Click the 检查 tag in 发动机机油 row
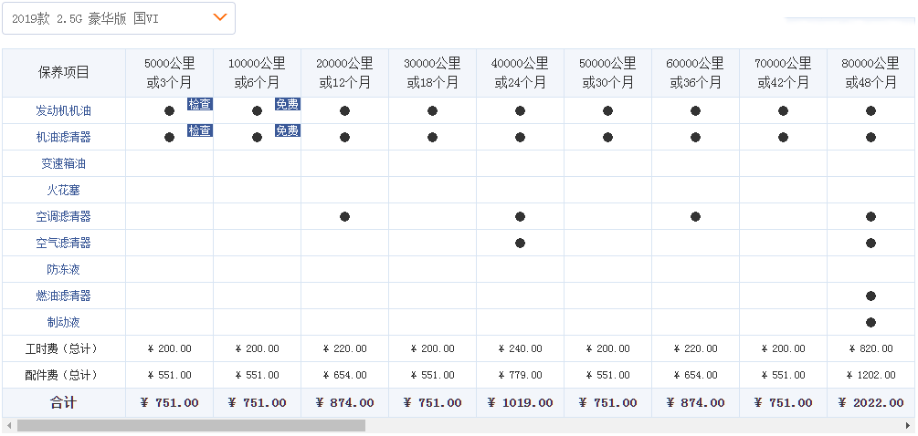This screenshot has width=918, height=436. pos(200,104)
